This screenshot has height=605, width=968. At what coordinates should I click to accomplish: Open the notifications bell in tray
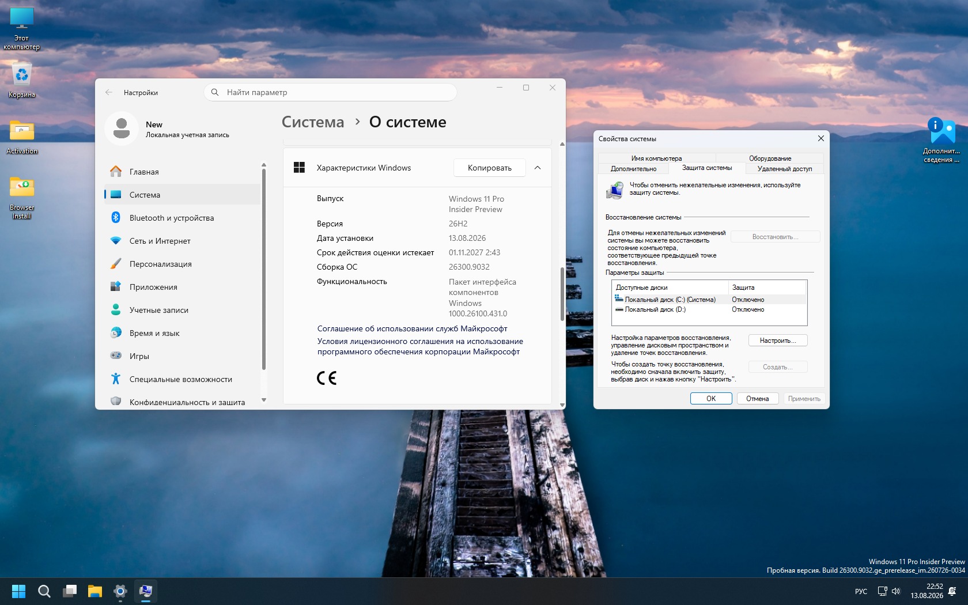click(x=952, y=591)
